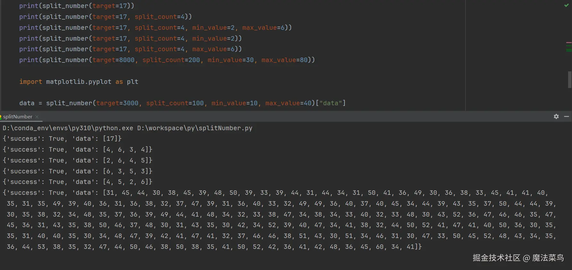Click the print line ending with min_value=2))
This screenshot has height=270, width=572.
(x=130, y=38)
